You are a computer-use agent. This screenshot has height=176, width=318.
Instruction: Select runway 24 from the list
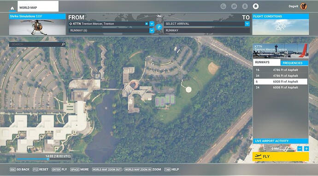[x=281, y=88]
